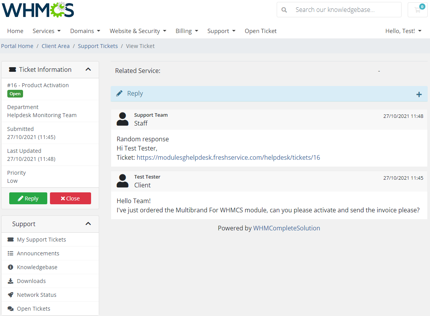430x316 pixels.
Task: Click 'Support Team' sender name
Action: coord(151,115)
